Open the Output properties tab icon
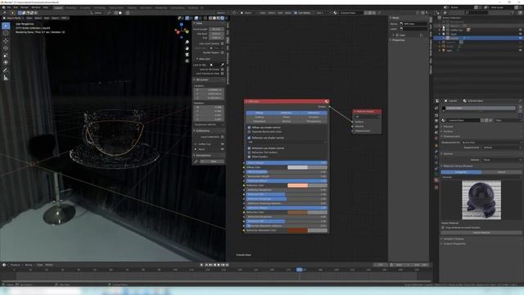Image resolution: width=524 pixels, height=295 pixels. click(x=436, y=120)
